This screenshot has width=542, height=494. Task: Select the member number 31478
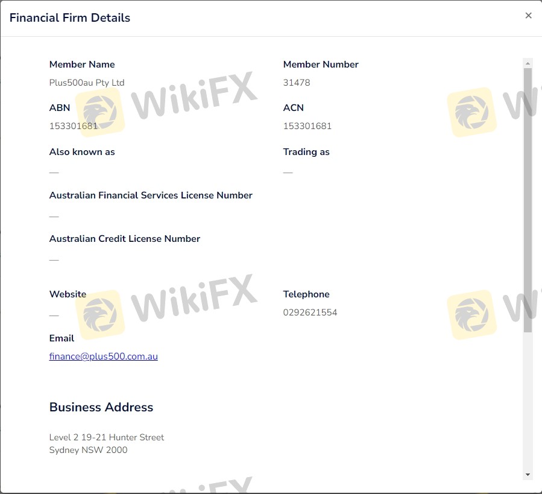(297, 83)
